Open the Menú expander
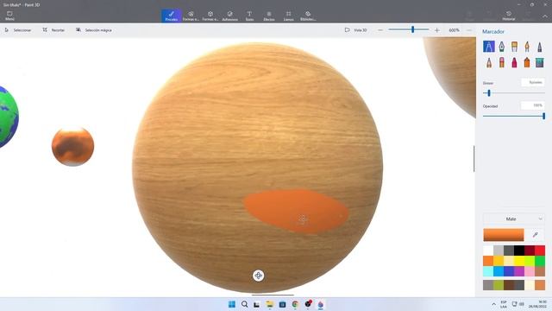 pyautogui.click(x=9, y=16)
